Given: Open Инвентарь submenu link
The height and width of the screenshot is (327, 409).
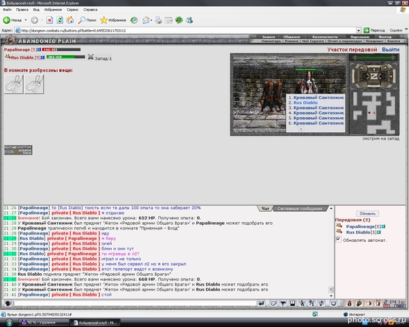Looking at the screenshot, I should point(271,41).
